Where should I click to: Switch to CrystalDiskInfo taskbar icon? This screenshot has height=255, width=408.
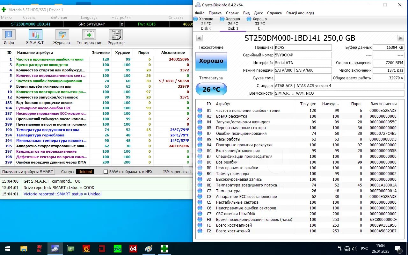click(55, 249)
